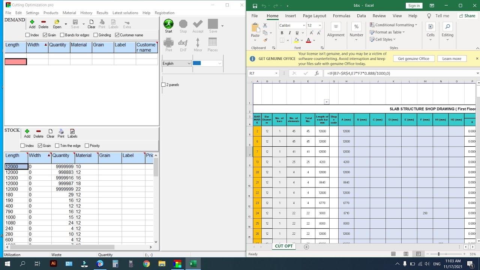480x270 pixels.
Task: Select the CUT OPT sheet tab
Action: tap(284, 246)
